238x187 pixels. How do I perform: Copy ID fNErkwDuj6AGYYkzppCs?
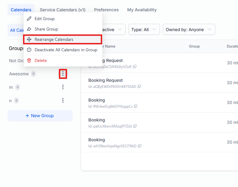pos(136,106)
